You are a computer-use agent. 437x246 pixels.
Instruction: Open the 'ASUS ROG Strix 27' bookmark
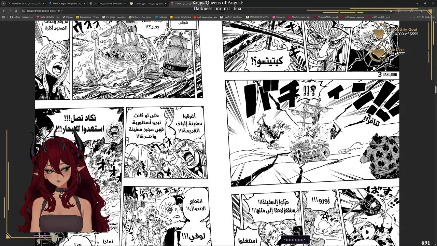(257, 17)
